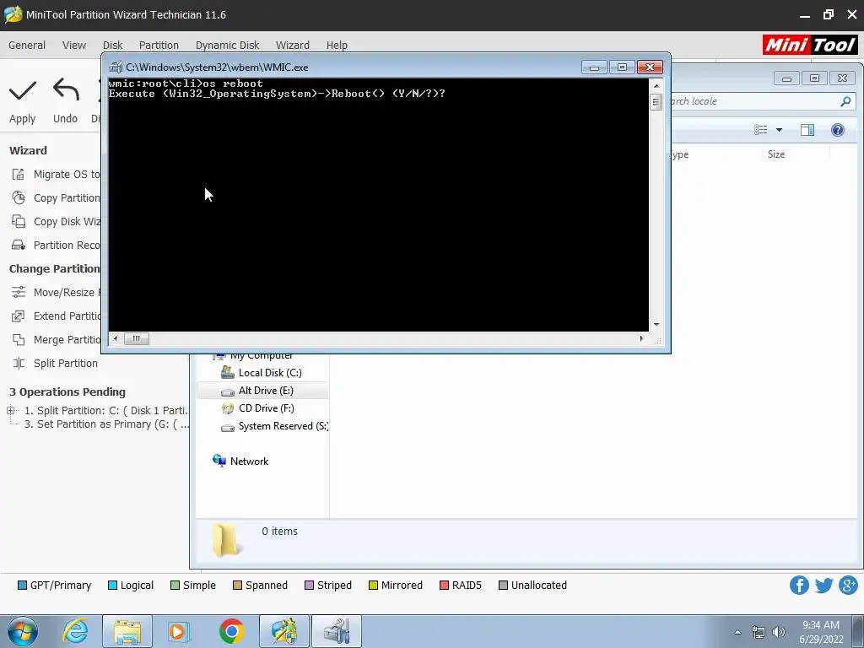The image size is (864, 648).
Task: Click WMIC horizontal scroll right arrow
Action: pyautogui.click(x=641, y=339)
